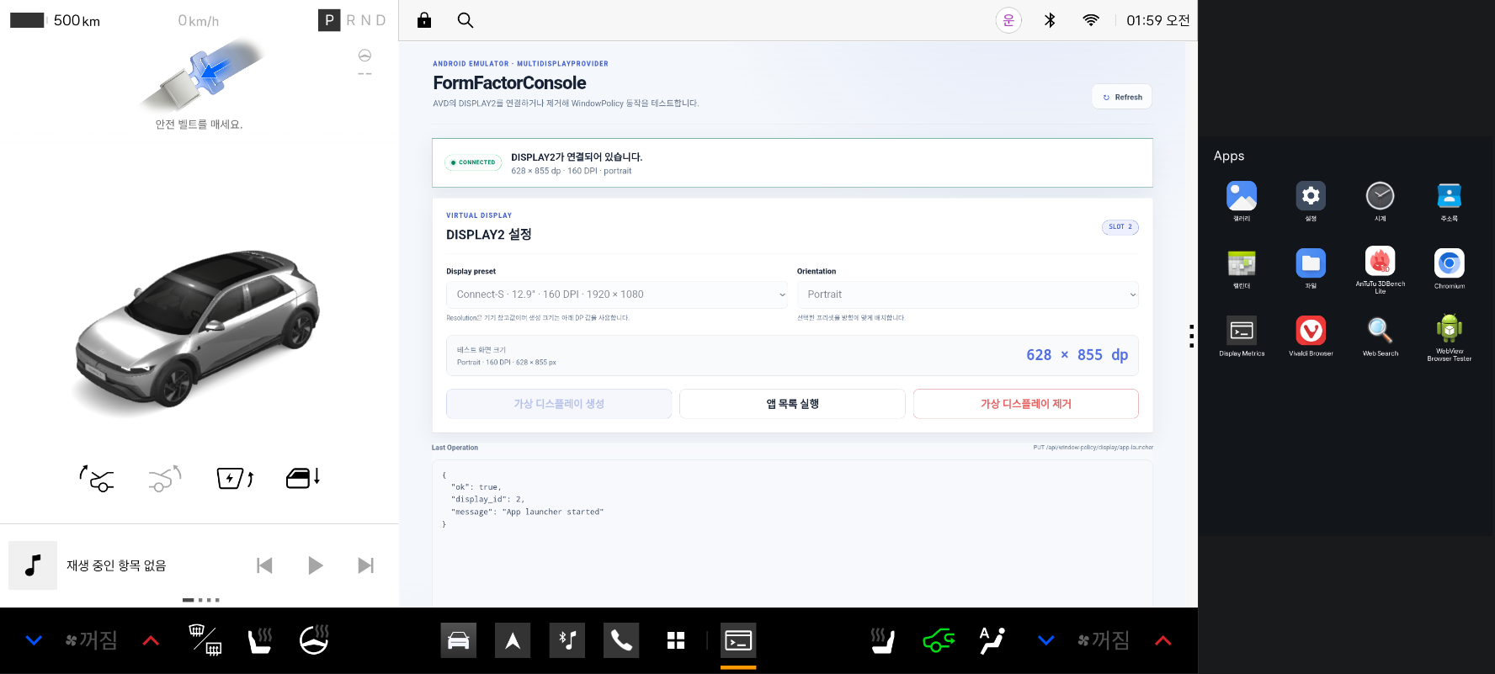Launch the Chromium browser
1495x674 pixels.
(1449, 263)
